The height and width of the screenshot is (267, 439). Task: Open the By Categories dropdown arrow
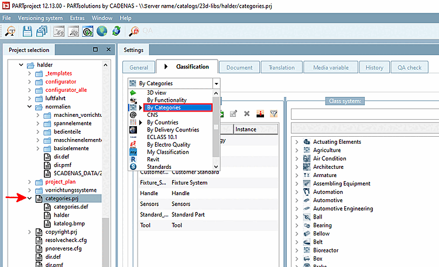click(216, 84)
